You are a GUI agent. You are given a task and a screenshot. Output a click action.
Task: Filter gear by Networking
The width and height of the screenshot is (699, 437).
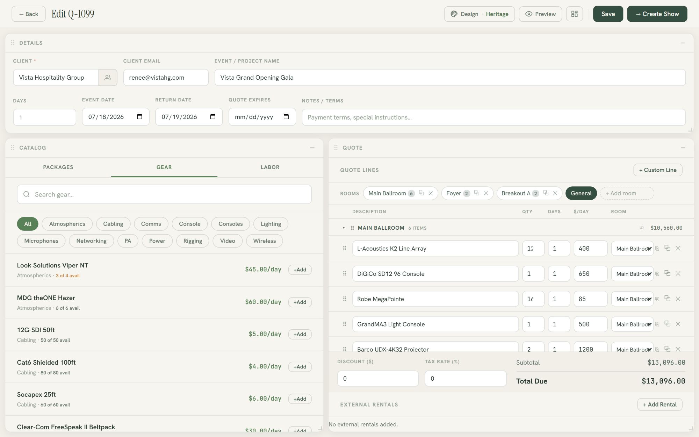[92, 241]
